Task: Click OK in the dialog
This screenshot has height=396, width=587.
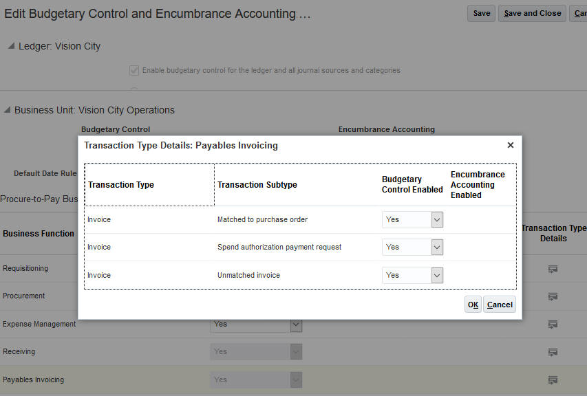Action: [473, 305]
